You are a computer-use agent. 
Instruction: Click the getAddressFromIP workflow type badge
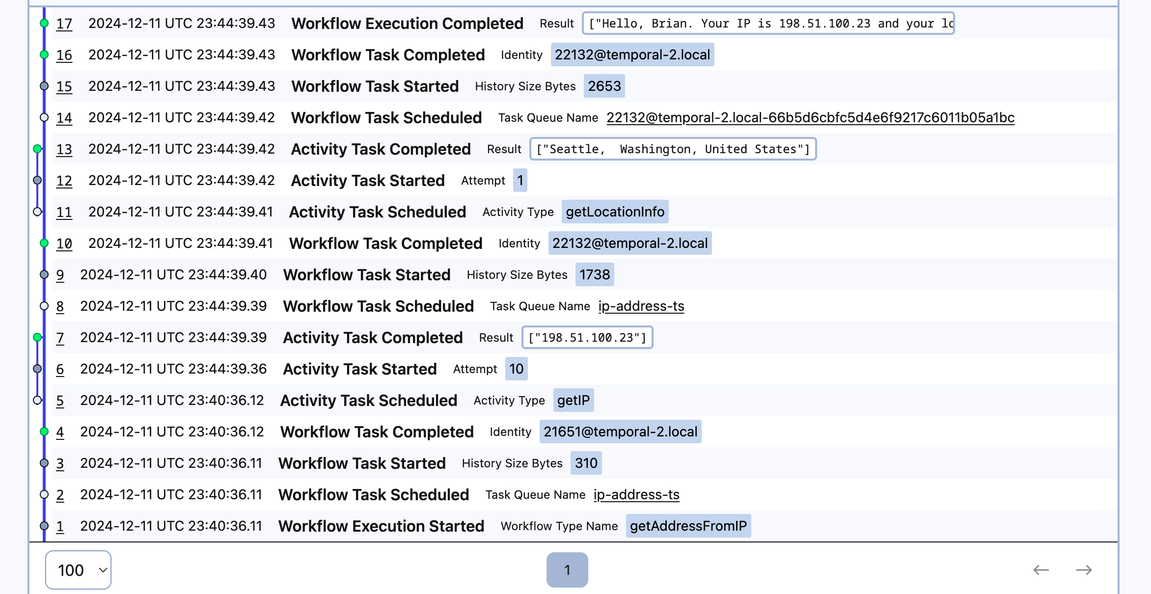click(x=688, y=526)
